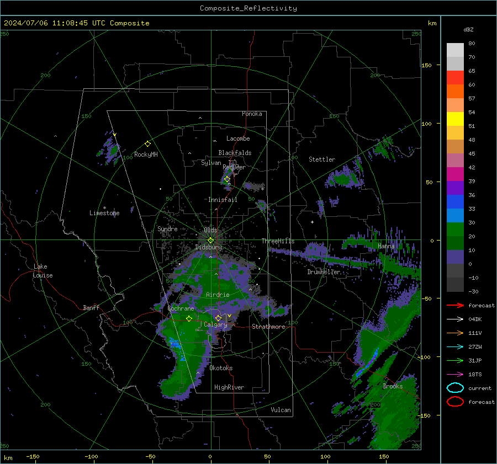
Task: Click the dBZ legend heading
Action: pyautogui.click(x=468, y=30)
